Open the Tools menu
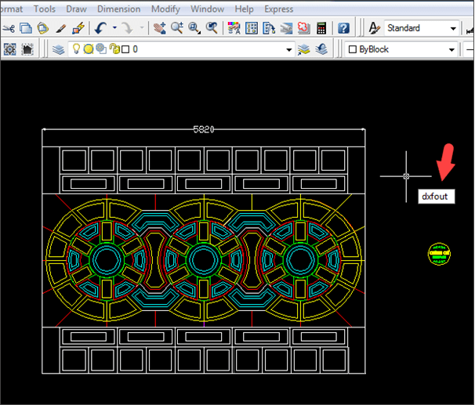The height and width of the screenshot is (405, 475). (x=45, y=9)
